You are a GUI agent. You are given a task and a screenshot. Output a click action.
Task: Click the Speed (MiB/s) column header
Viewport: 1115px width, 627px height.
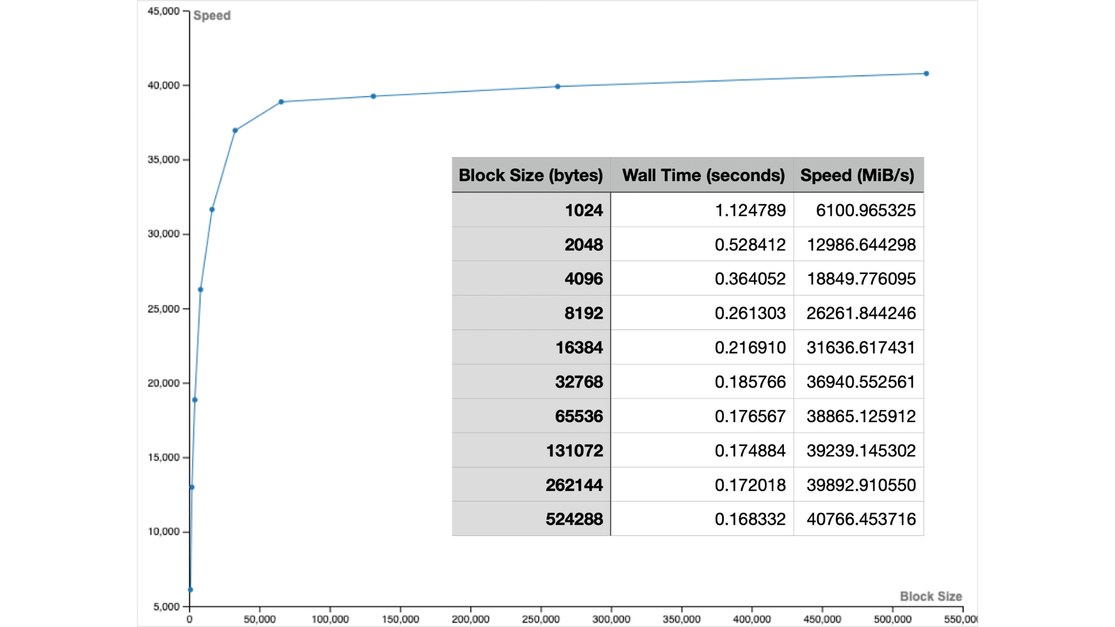857,175
